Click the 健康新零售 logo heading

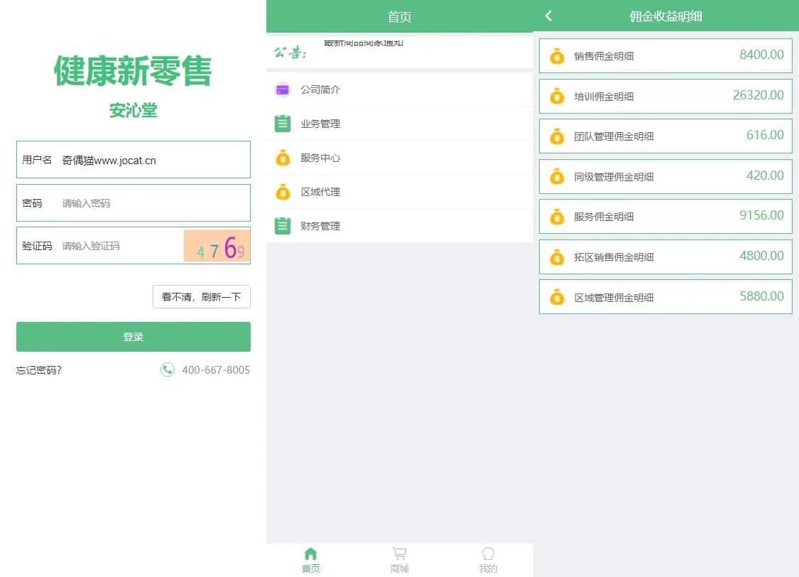(x=133, y=71)
